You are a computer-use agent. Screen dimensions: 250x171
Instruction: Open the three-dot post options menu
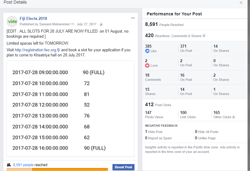133,18
